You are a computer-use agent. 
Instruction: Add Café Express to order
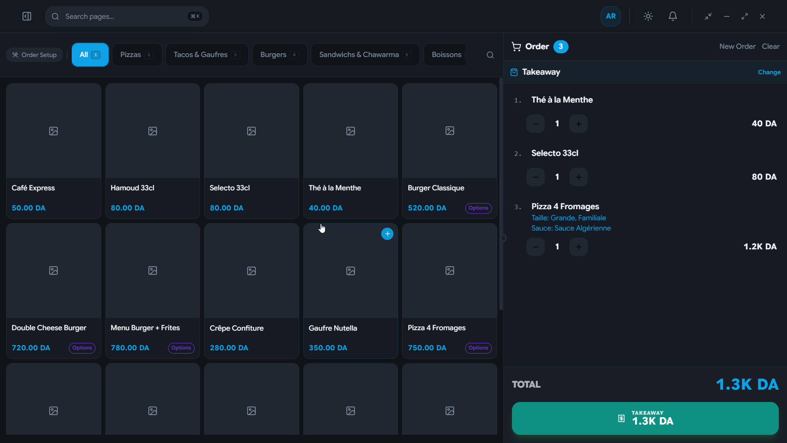tap(54, 151)
